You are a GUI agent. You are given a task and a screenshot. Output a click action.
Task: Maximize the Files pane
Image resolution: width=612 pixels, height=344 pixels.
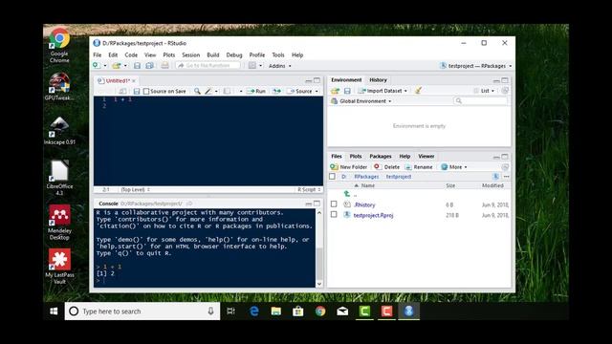(505, 157)
